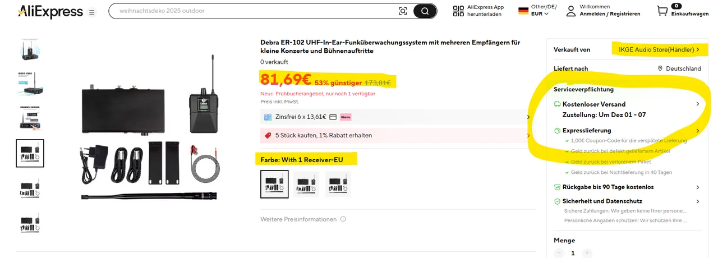Image resolution: width=718 pixels, height=258 pixels.
Task: Expand the Zinsfrei Klarna installment offer
Action: 527,117
